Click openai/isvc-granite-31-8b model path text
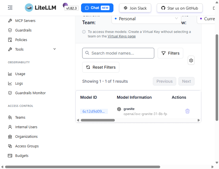Viewport: 219px width, 169px height. (145, 114)
